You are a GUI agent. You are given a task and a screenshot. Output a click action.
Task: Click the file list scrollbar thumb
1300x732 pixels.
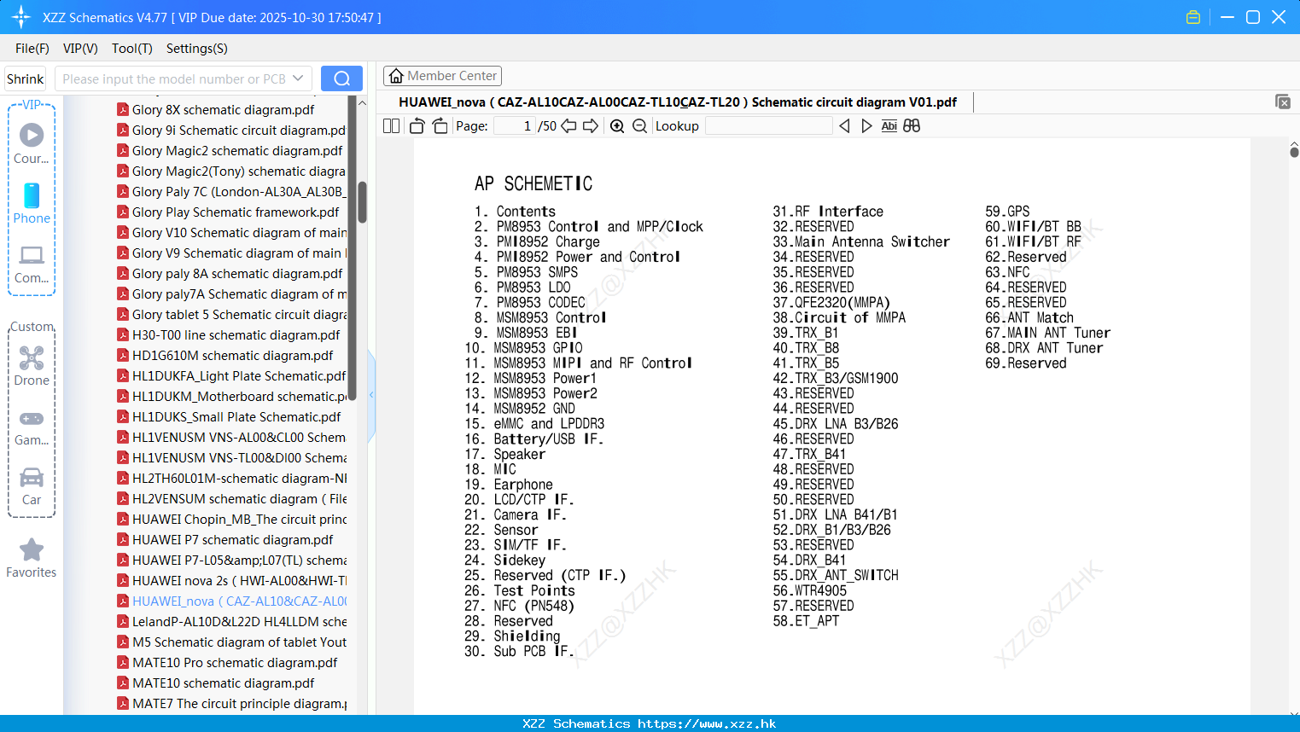pos(362,202)
